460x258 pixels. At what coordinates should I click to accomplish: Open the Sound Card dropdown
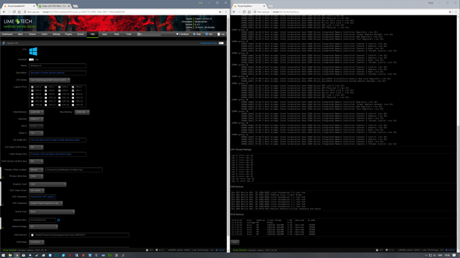pos(52,212)
